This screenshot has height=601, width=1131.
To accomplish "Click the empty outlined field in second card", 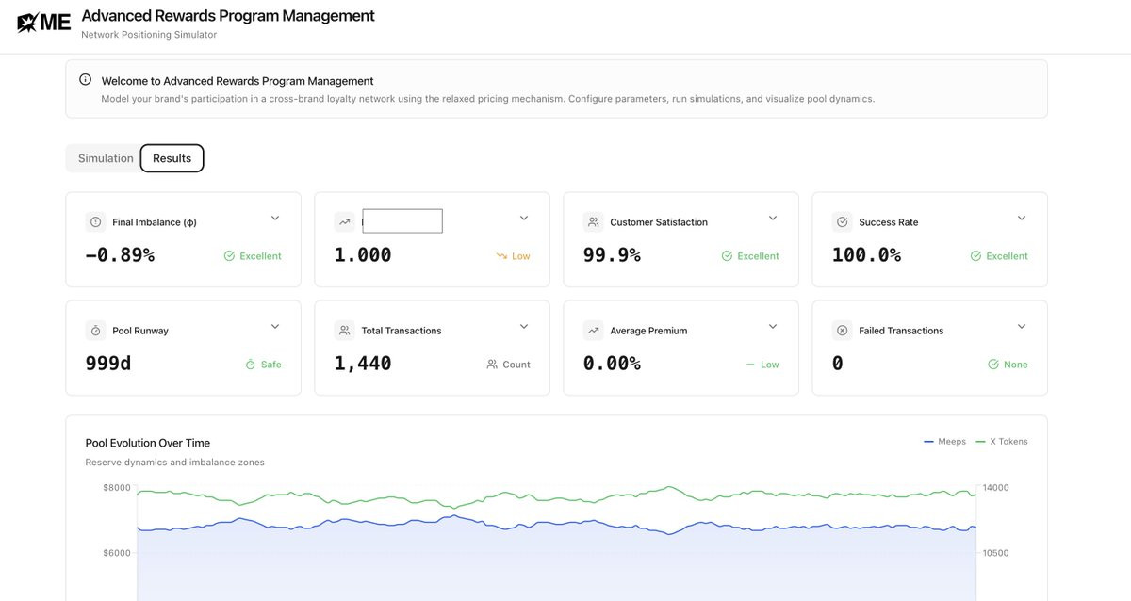I will [402, 221].
